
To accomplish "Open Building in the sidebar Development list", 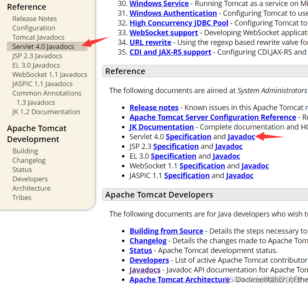I will [x=25, y=151].
